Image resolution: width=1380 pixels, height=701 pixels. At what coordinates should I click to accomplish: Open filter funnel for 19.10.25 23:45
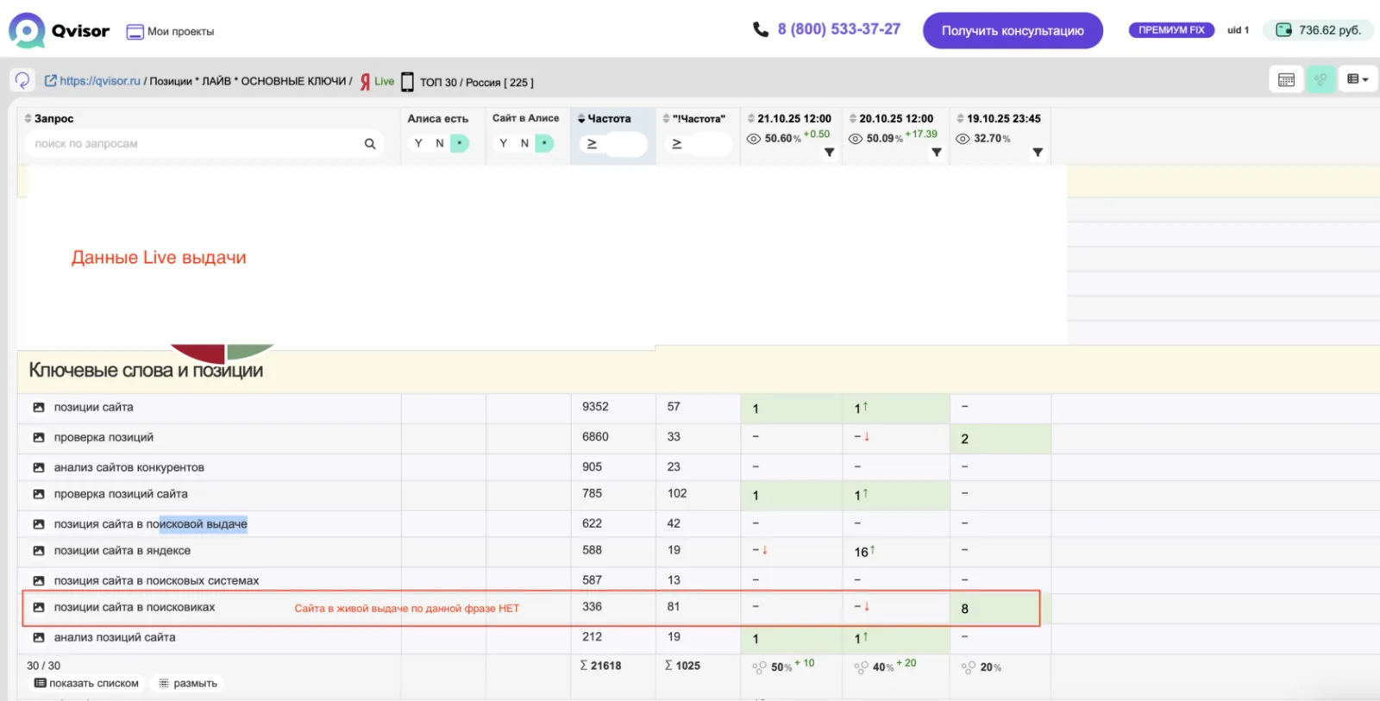[1038, 153]
